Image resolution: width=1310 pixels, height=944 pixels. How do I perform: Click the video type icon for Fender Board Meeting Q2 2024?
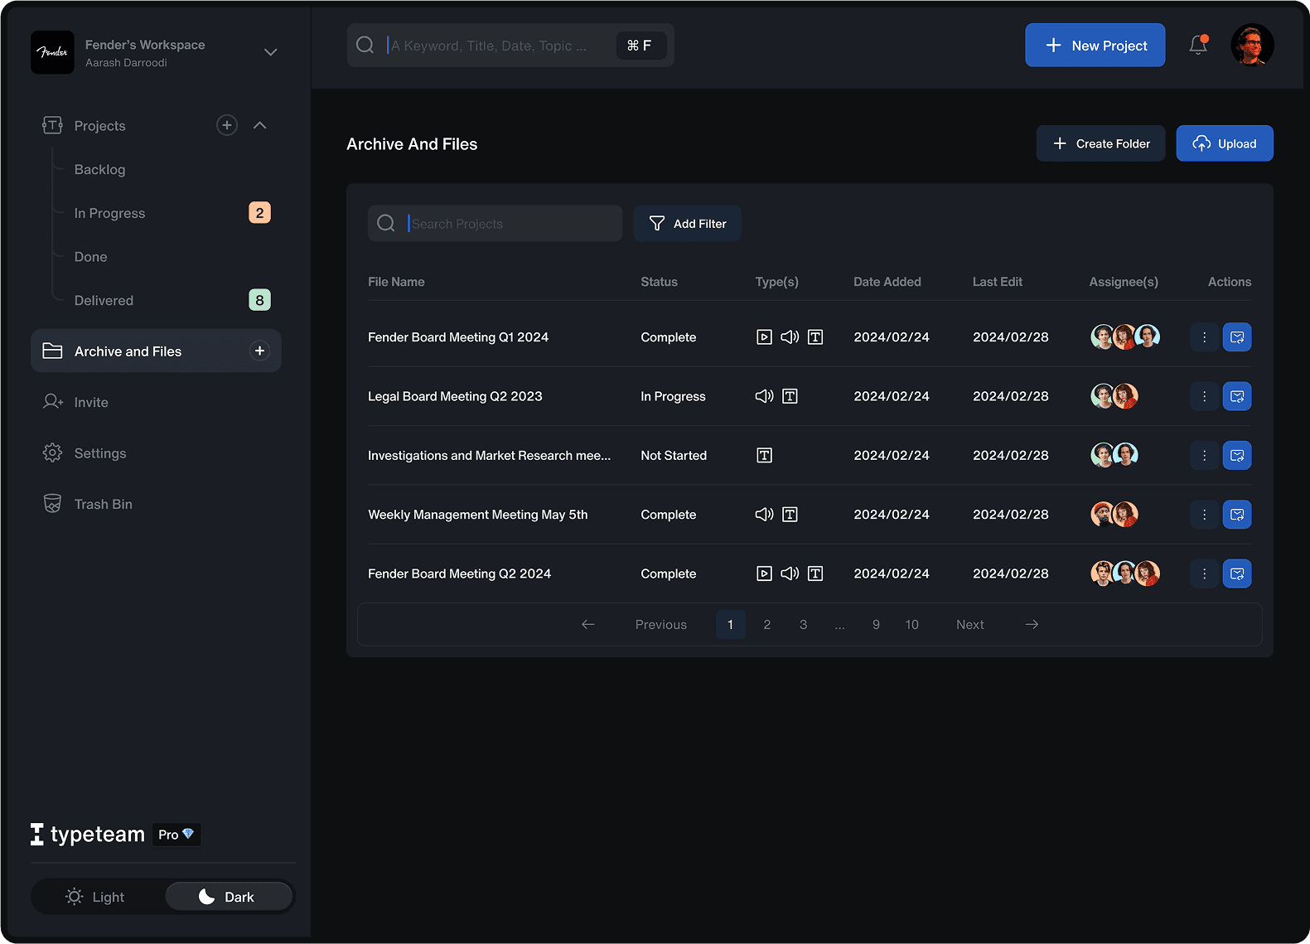pos(764,574)
